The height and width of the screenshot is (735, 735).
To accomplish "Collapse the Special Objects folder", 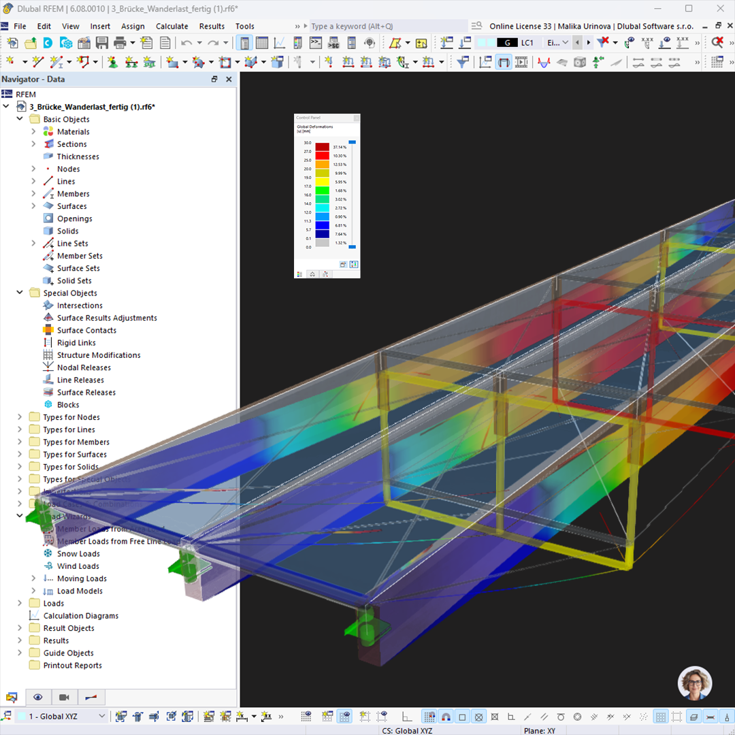I will [19, 293].
